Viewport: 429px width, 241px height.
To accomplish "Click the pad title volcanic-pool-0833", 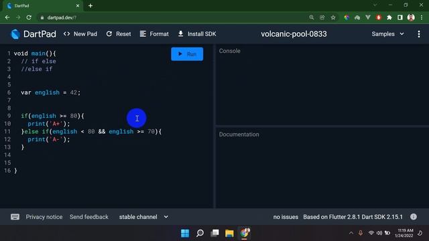I will 294,34.
